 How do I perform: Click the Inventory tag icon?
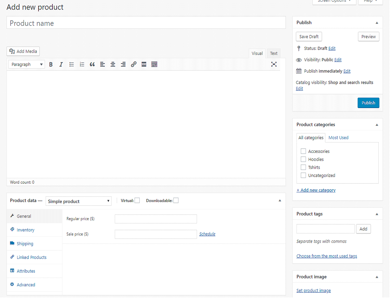(12, 229)
